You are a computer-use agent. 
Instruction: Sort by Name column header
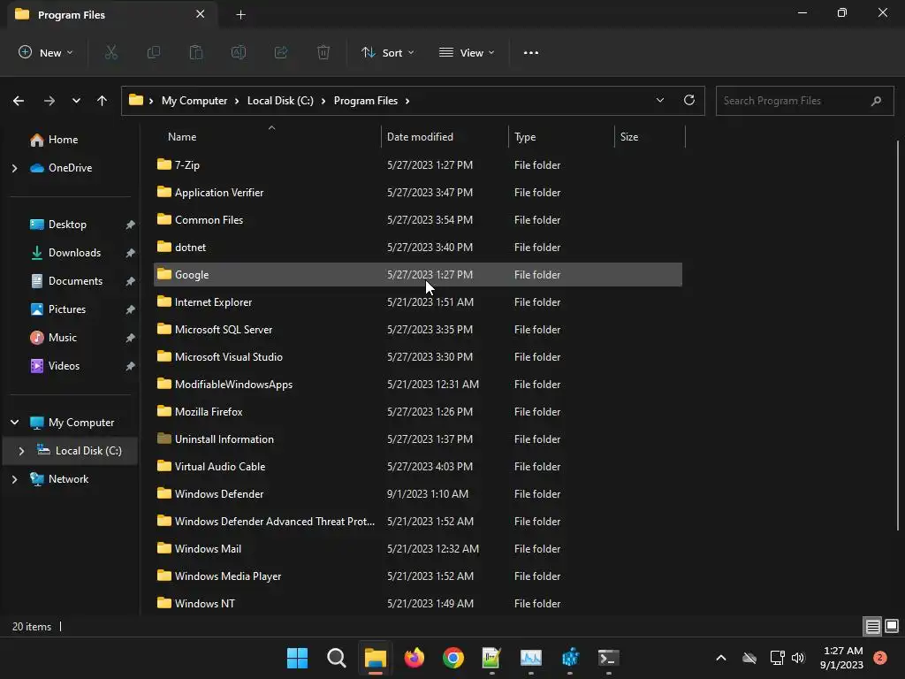182,137
